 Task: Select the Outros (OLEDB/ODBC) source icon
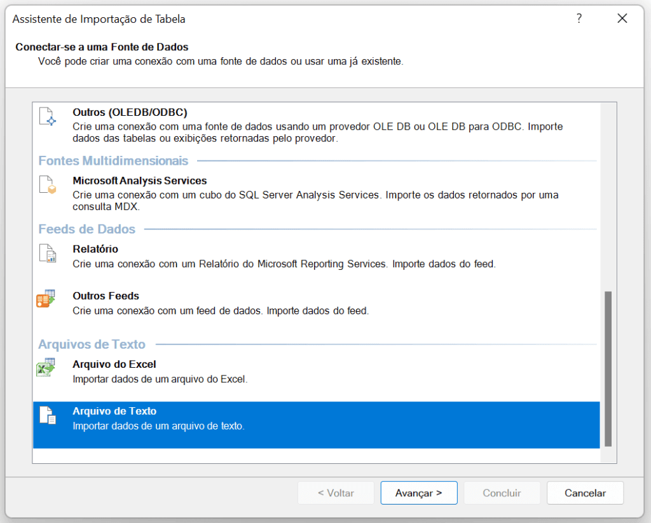[47, 116]
